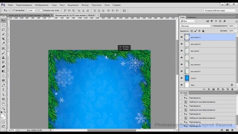Click Auto-Align Layers icon in options bar
Viewport: 238px width, 134px height.
(x=124, y=10)
